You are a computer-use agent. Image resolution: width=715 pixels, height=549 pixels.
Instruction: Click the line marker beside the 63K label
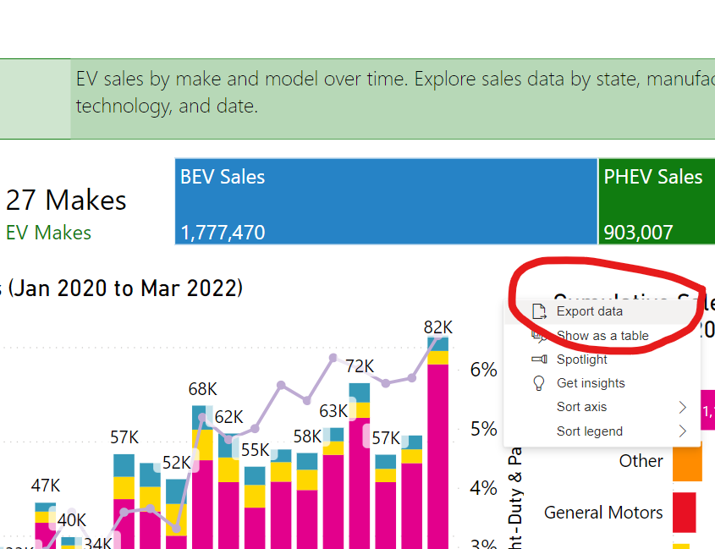tap(307, 400)
